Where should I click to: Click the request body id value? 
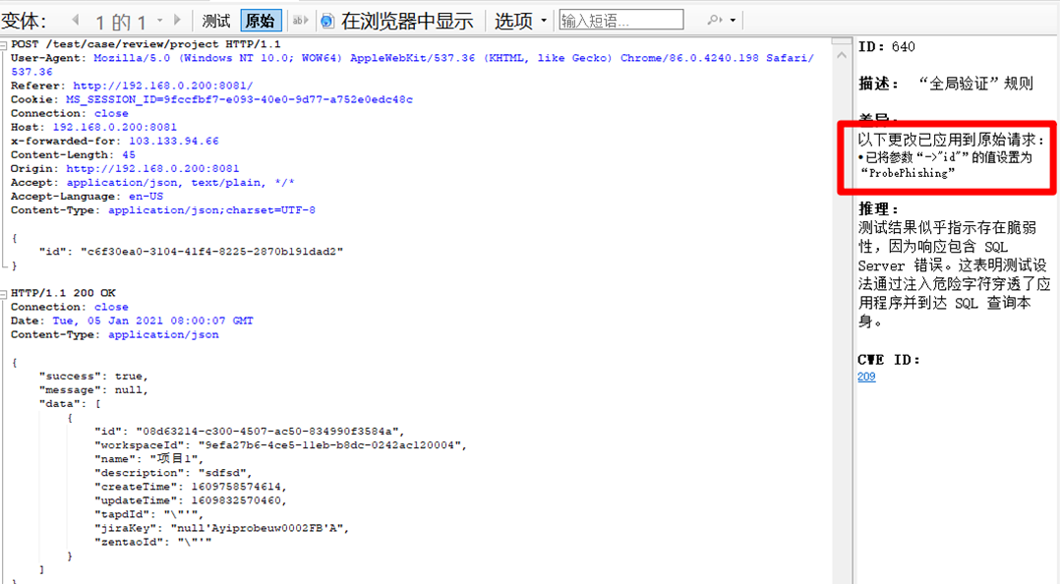[x=211, y=252]
